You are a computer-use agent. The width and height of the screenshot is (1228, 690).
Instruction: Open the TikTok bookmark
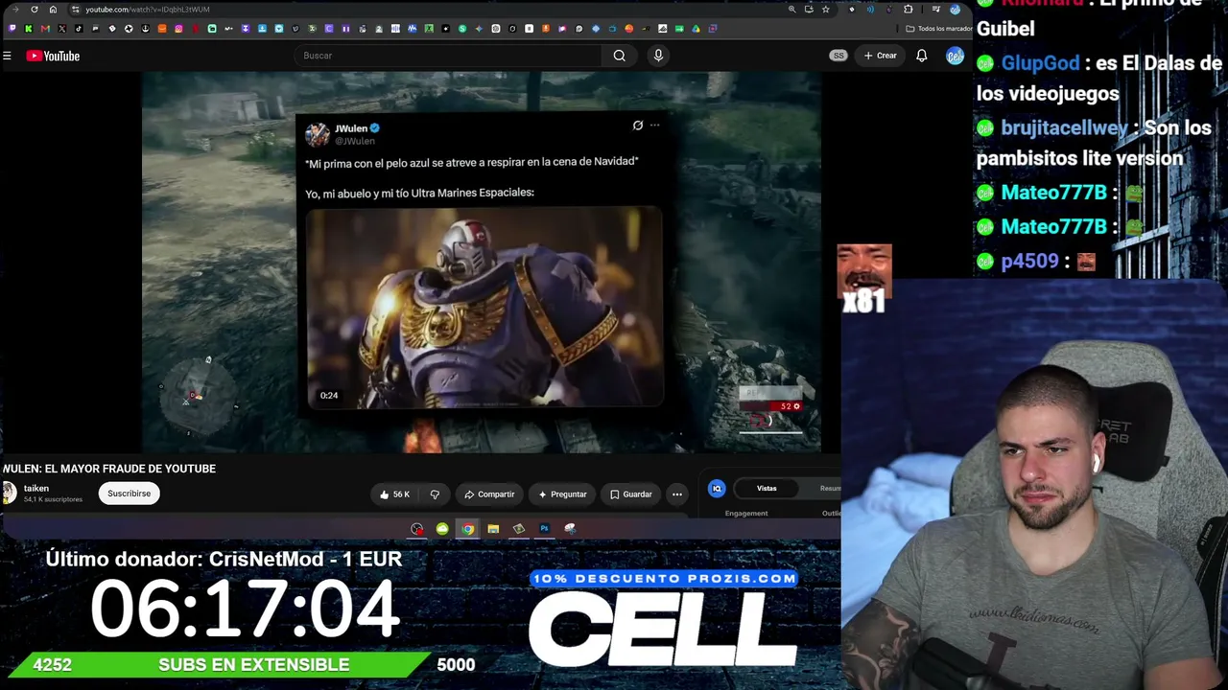79,29
